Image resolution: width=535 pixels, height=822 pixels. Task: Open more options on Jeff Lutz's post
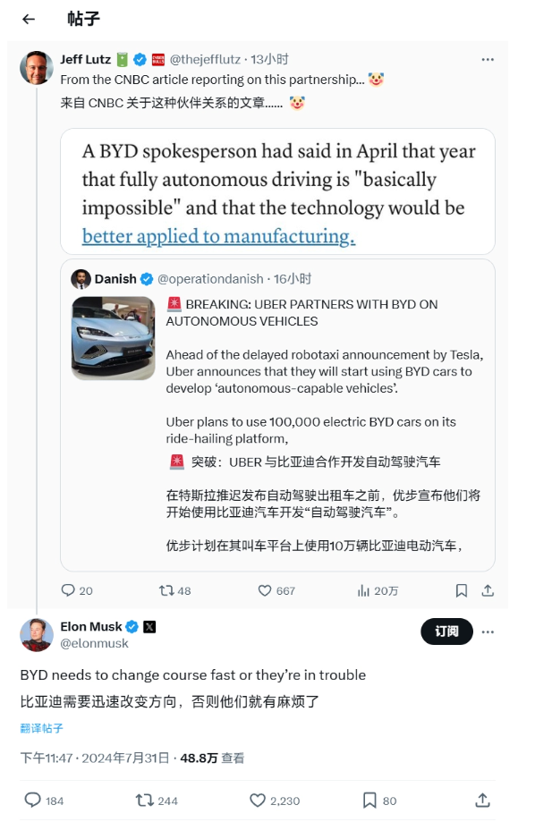pyautogui.click(x=488, y=59)
